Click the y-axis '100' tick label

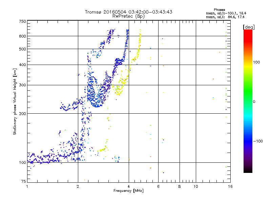(22, 162)
